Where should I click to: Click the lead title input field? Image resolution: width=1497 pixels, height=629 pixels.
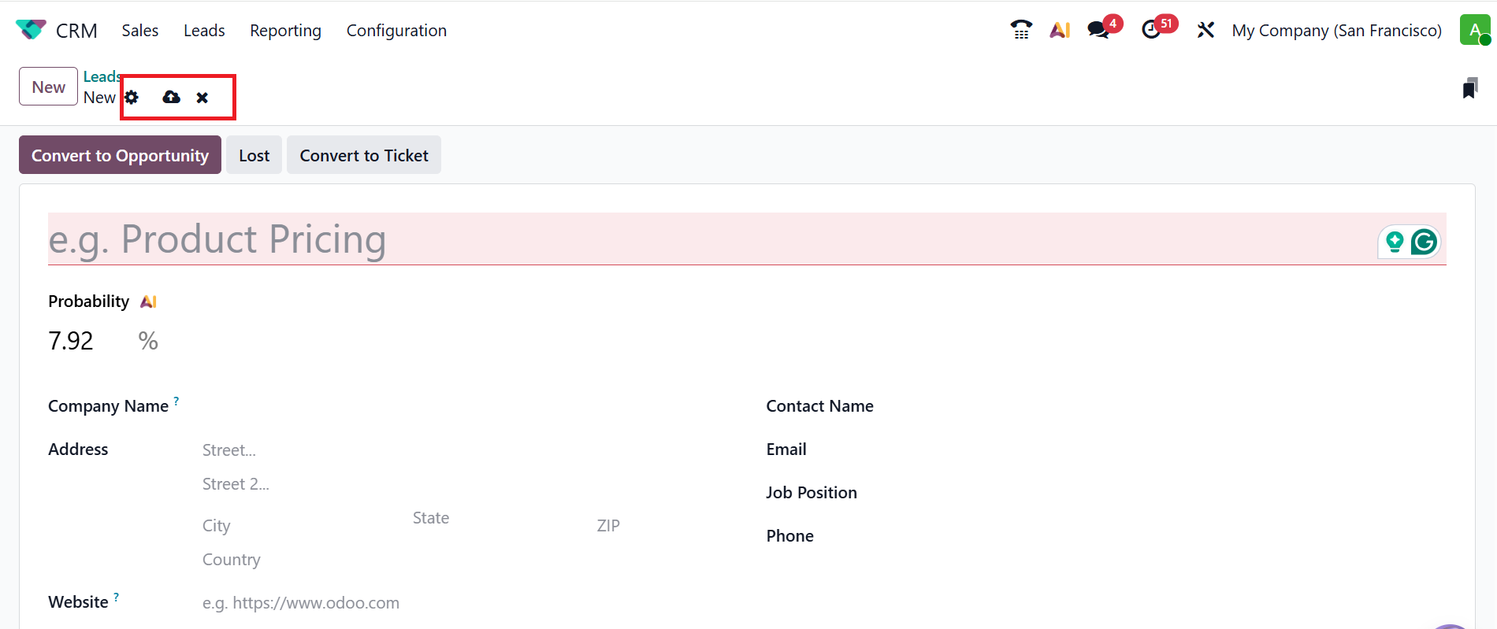coord(709,239)
